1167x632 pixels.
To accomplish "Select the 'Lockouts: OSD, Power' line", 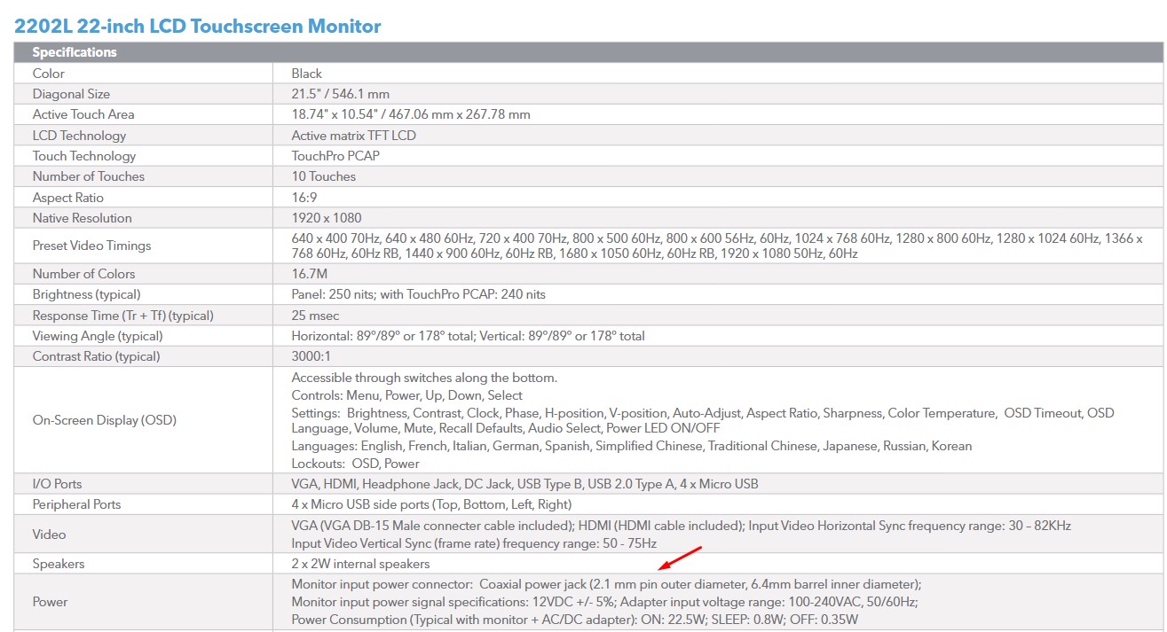I will coord(356,464).
